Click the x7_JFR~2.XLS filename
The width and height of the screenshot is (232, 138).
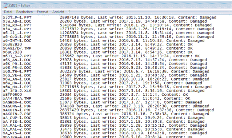pyautogui.click(x=17, y=91)
